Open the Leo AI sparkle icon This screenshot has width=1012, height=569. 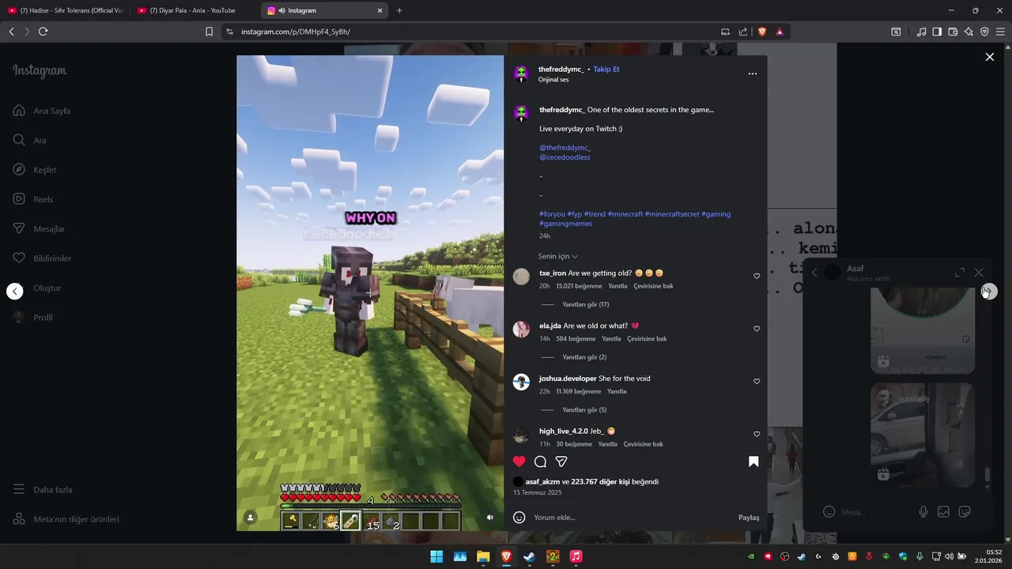969,32
